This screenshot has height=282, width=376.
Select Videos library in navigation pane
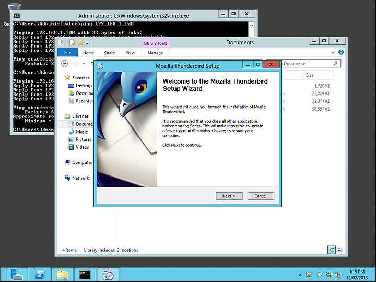click(79, 147)
